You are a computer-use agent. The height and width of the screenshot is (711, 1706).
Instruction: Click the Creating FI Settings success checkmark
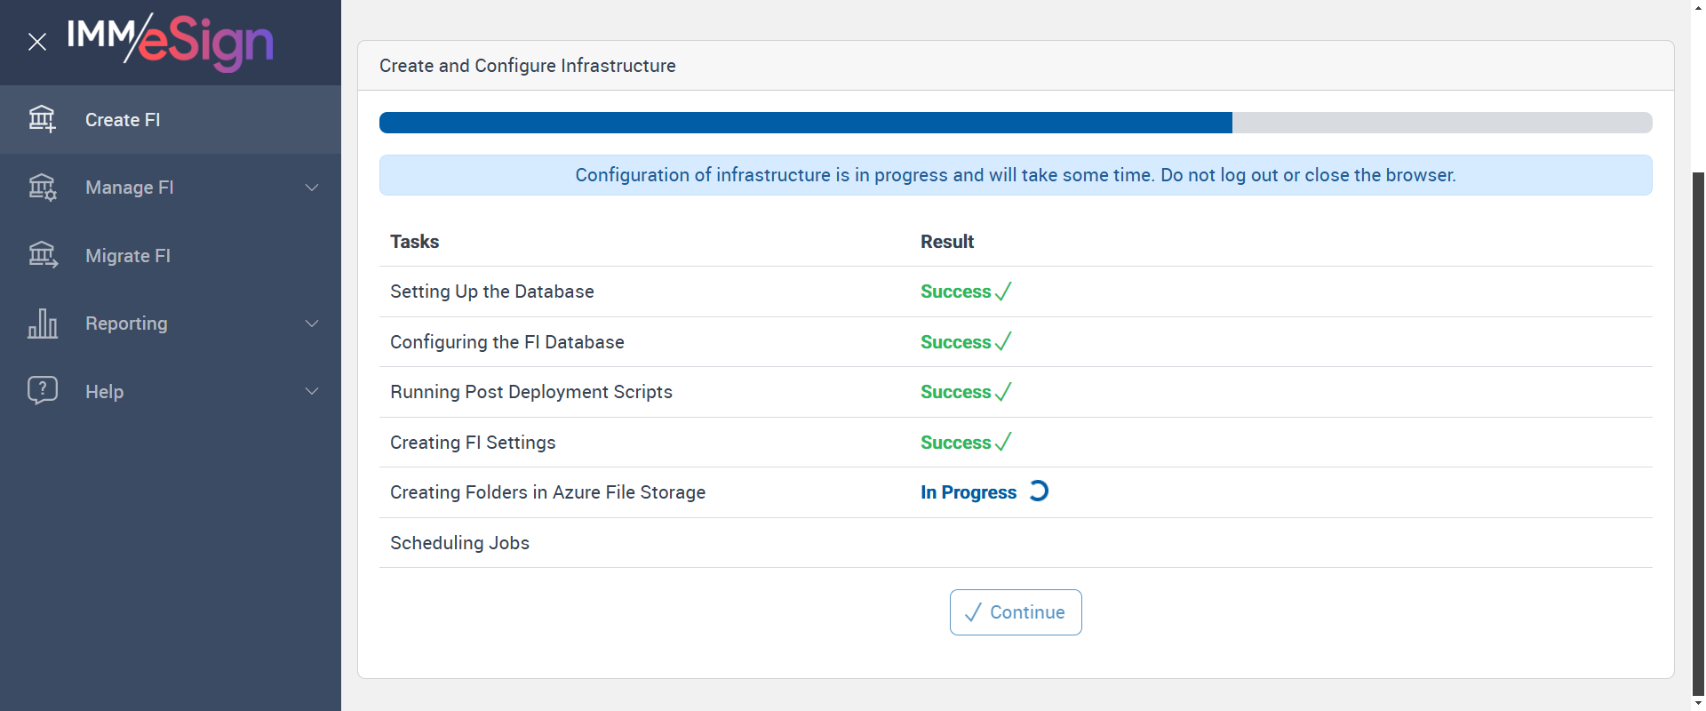pos(1003,443)
